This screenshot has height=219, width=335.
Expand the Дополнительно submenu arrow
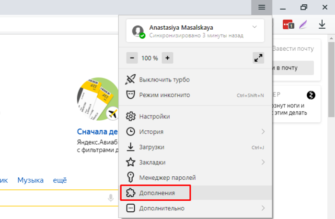[263, 208]
